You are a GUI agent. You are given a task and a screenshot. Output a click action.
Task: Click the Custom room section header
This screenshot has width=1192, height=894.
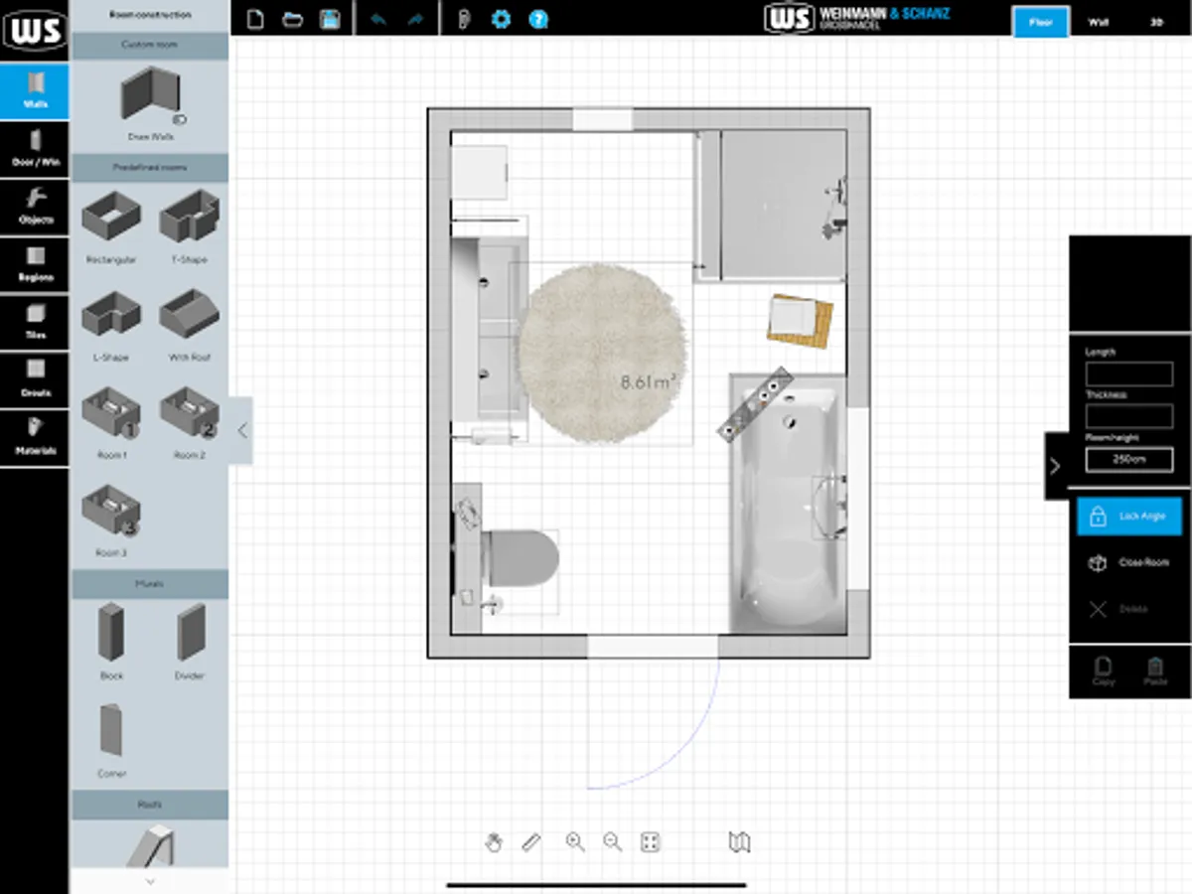click(150, 45)
